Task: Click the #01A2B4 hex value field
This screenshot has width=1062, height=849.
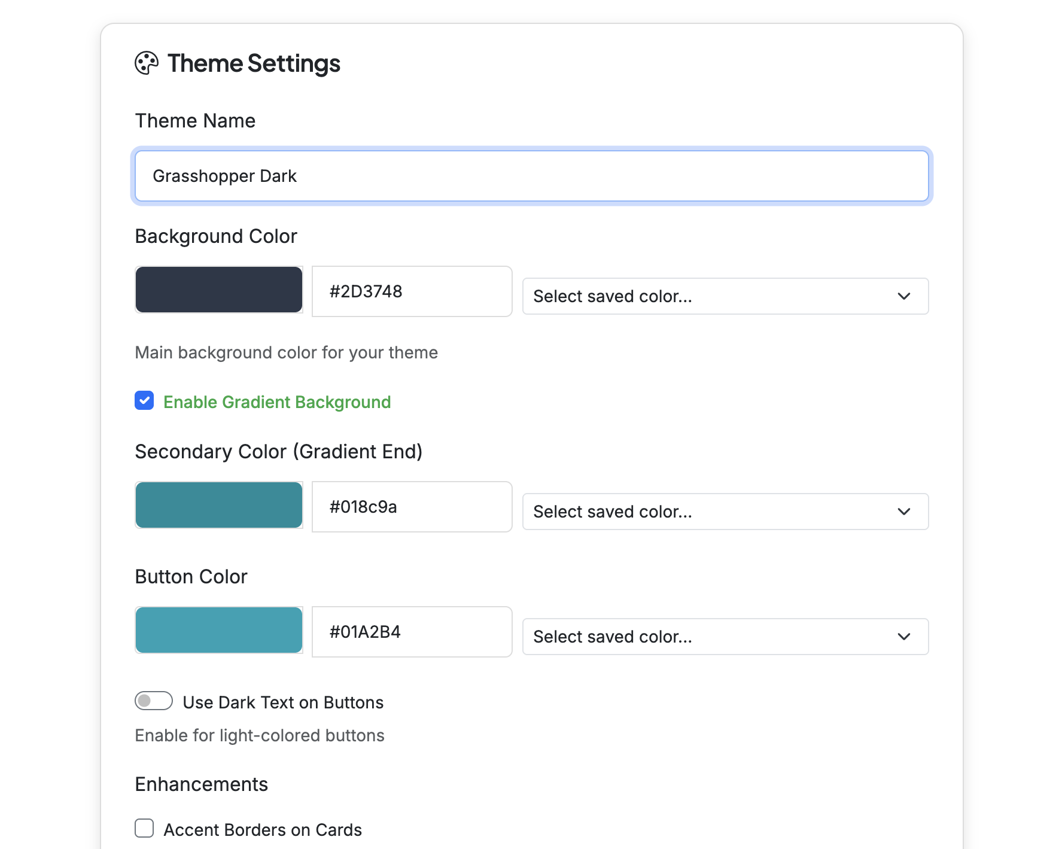Action: click(412, 632)
